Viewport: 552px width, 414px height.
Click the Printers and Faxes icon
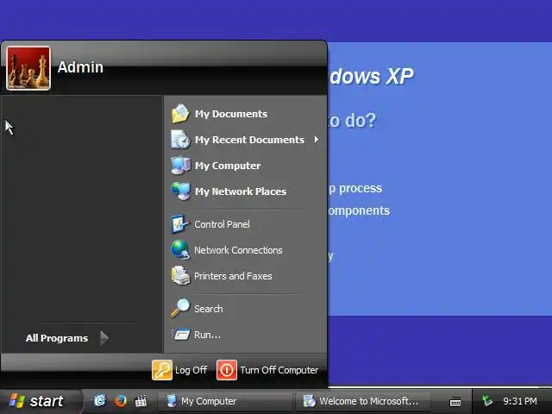(180, 276)
